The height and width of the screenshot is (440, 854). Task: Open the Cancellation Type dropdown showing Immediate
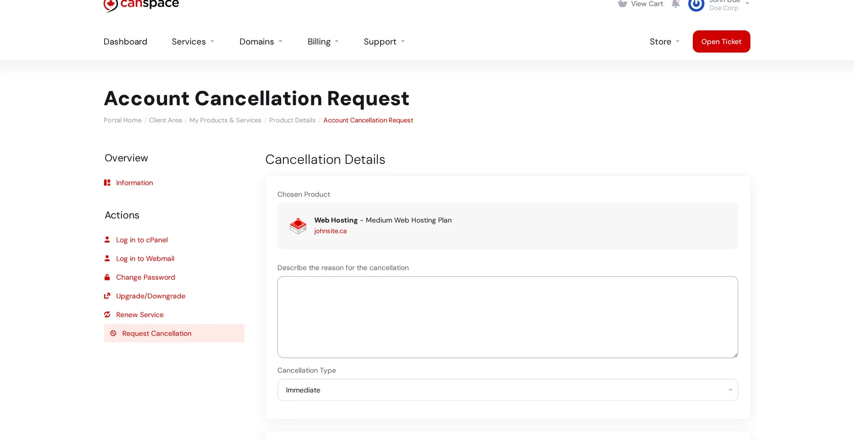click(x=508, y=390)
